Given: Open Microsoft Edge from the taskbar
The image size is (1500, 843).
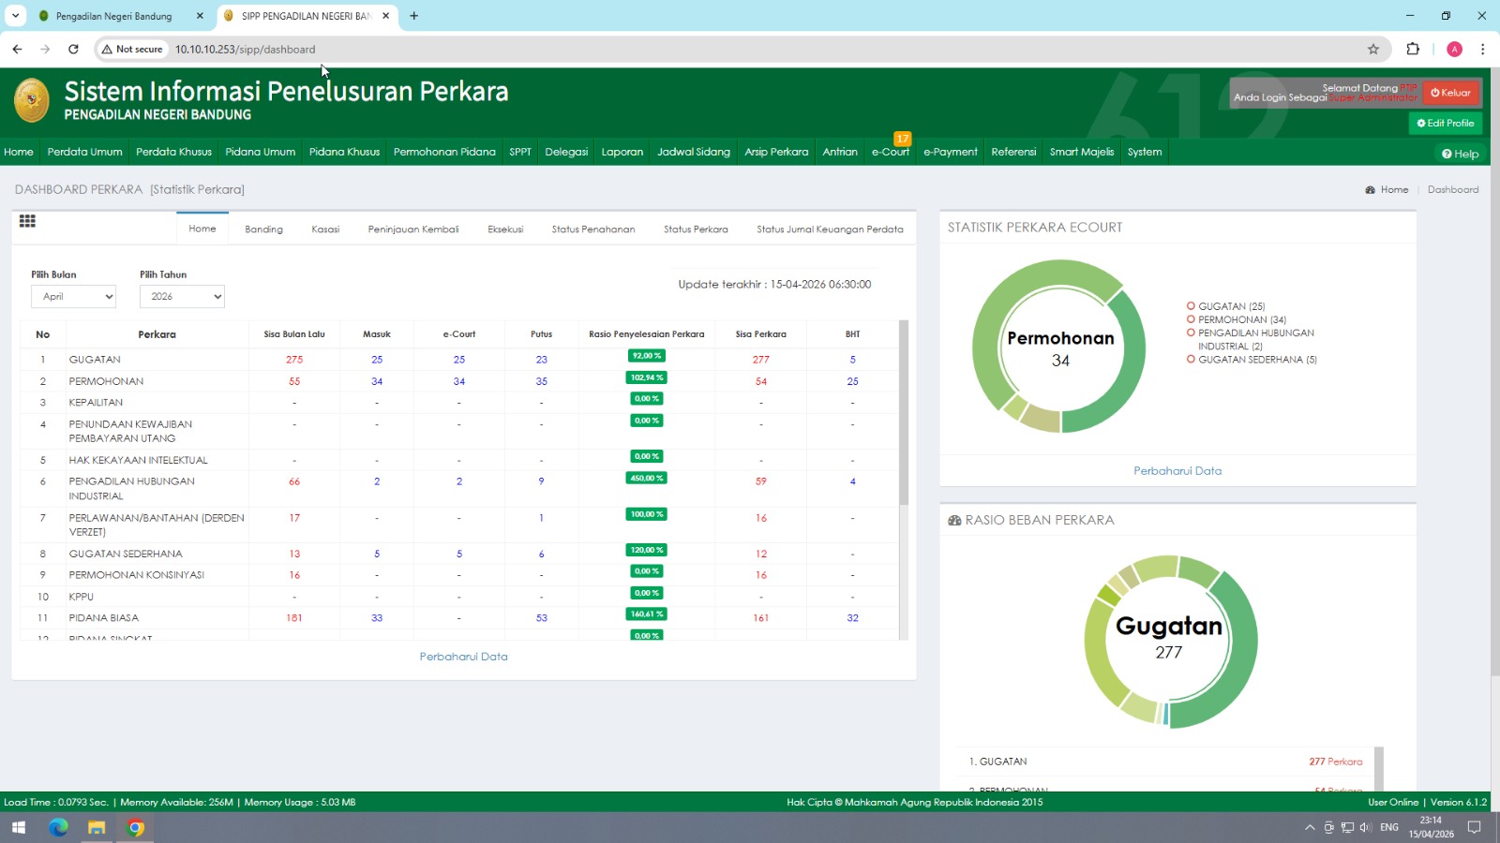Looking at the screenshot, I should pyautogui.click(x=58, y=827).
